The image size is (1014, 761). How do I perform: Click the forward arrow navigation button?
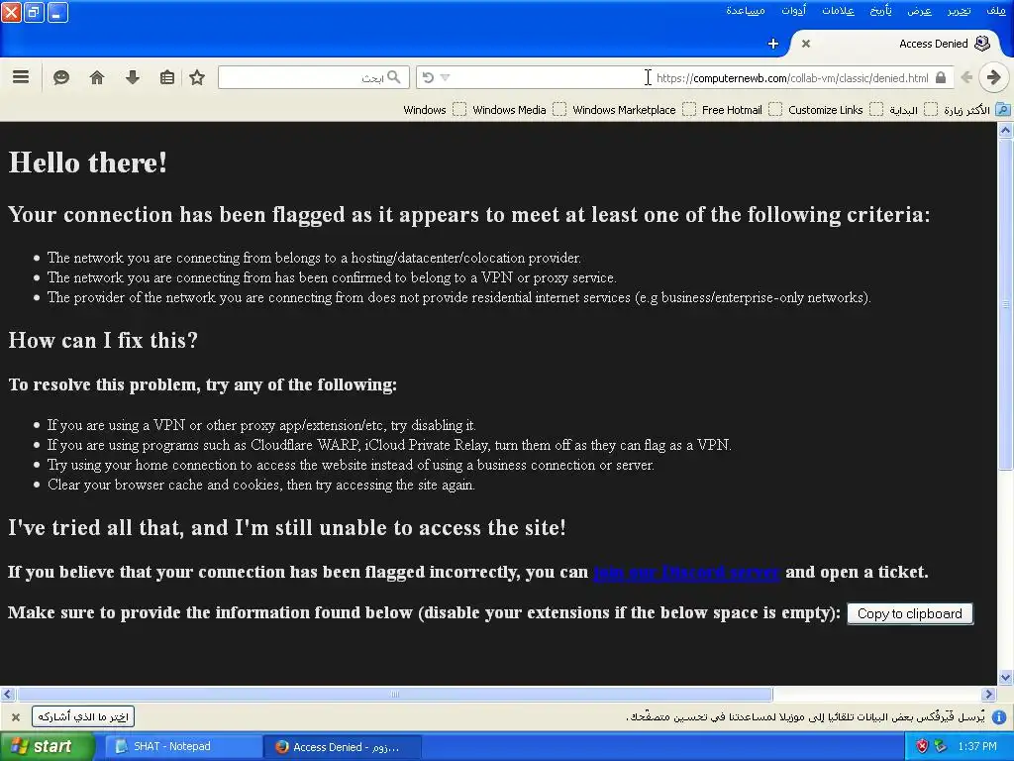pos(994,77)
